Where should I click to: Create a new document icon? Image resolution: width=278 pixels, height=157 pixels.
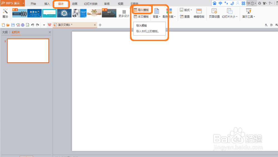(3, 25)
